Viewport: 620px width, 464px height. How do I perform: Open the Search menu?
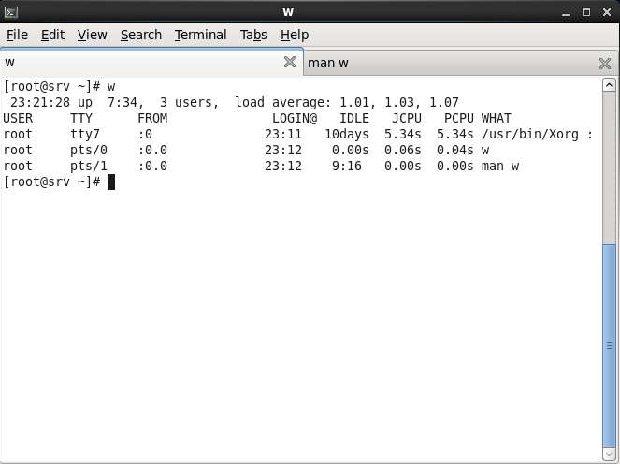point(141,35)
